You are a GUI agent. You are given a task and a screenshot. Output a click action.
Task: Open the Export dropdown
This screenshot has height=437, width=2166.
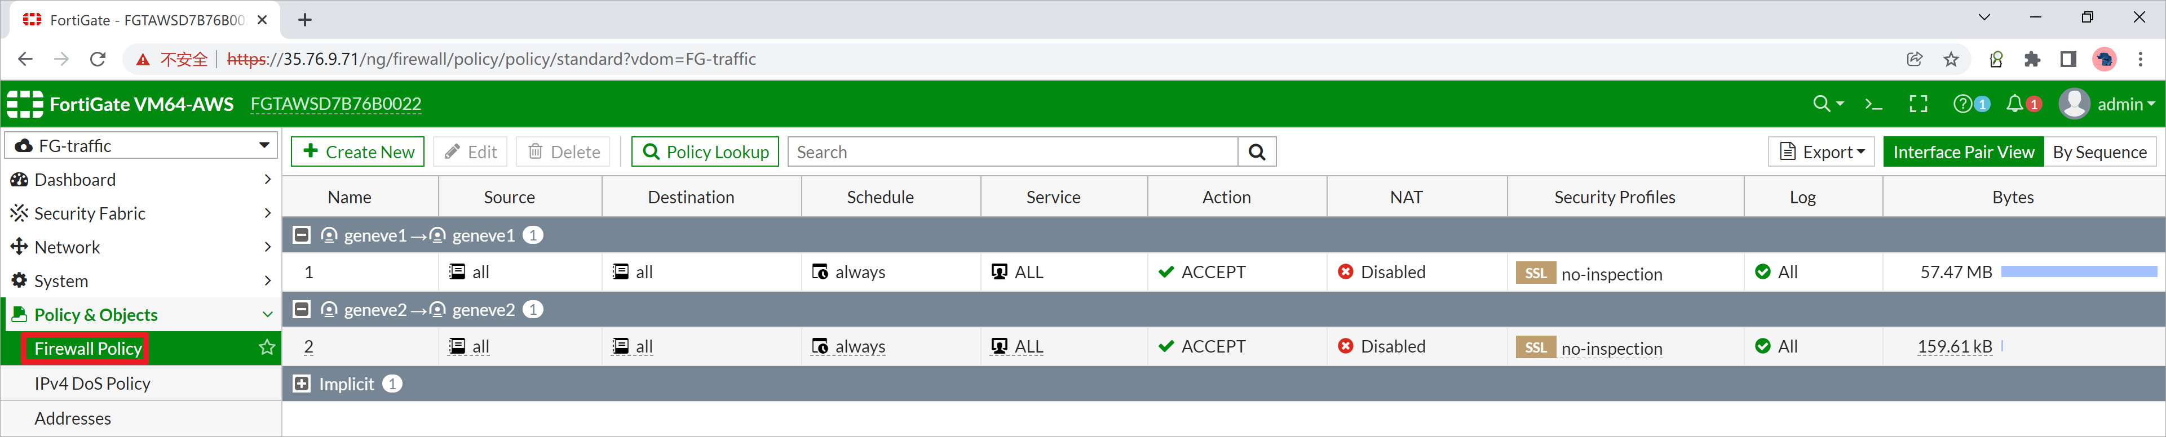pos(1820,152)
